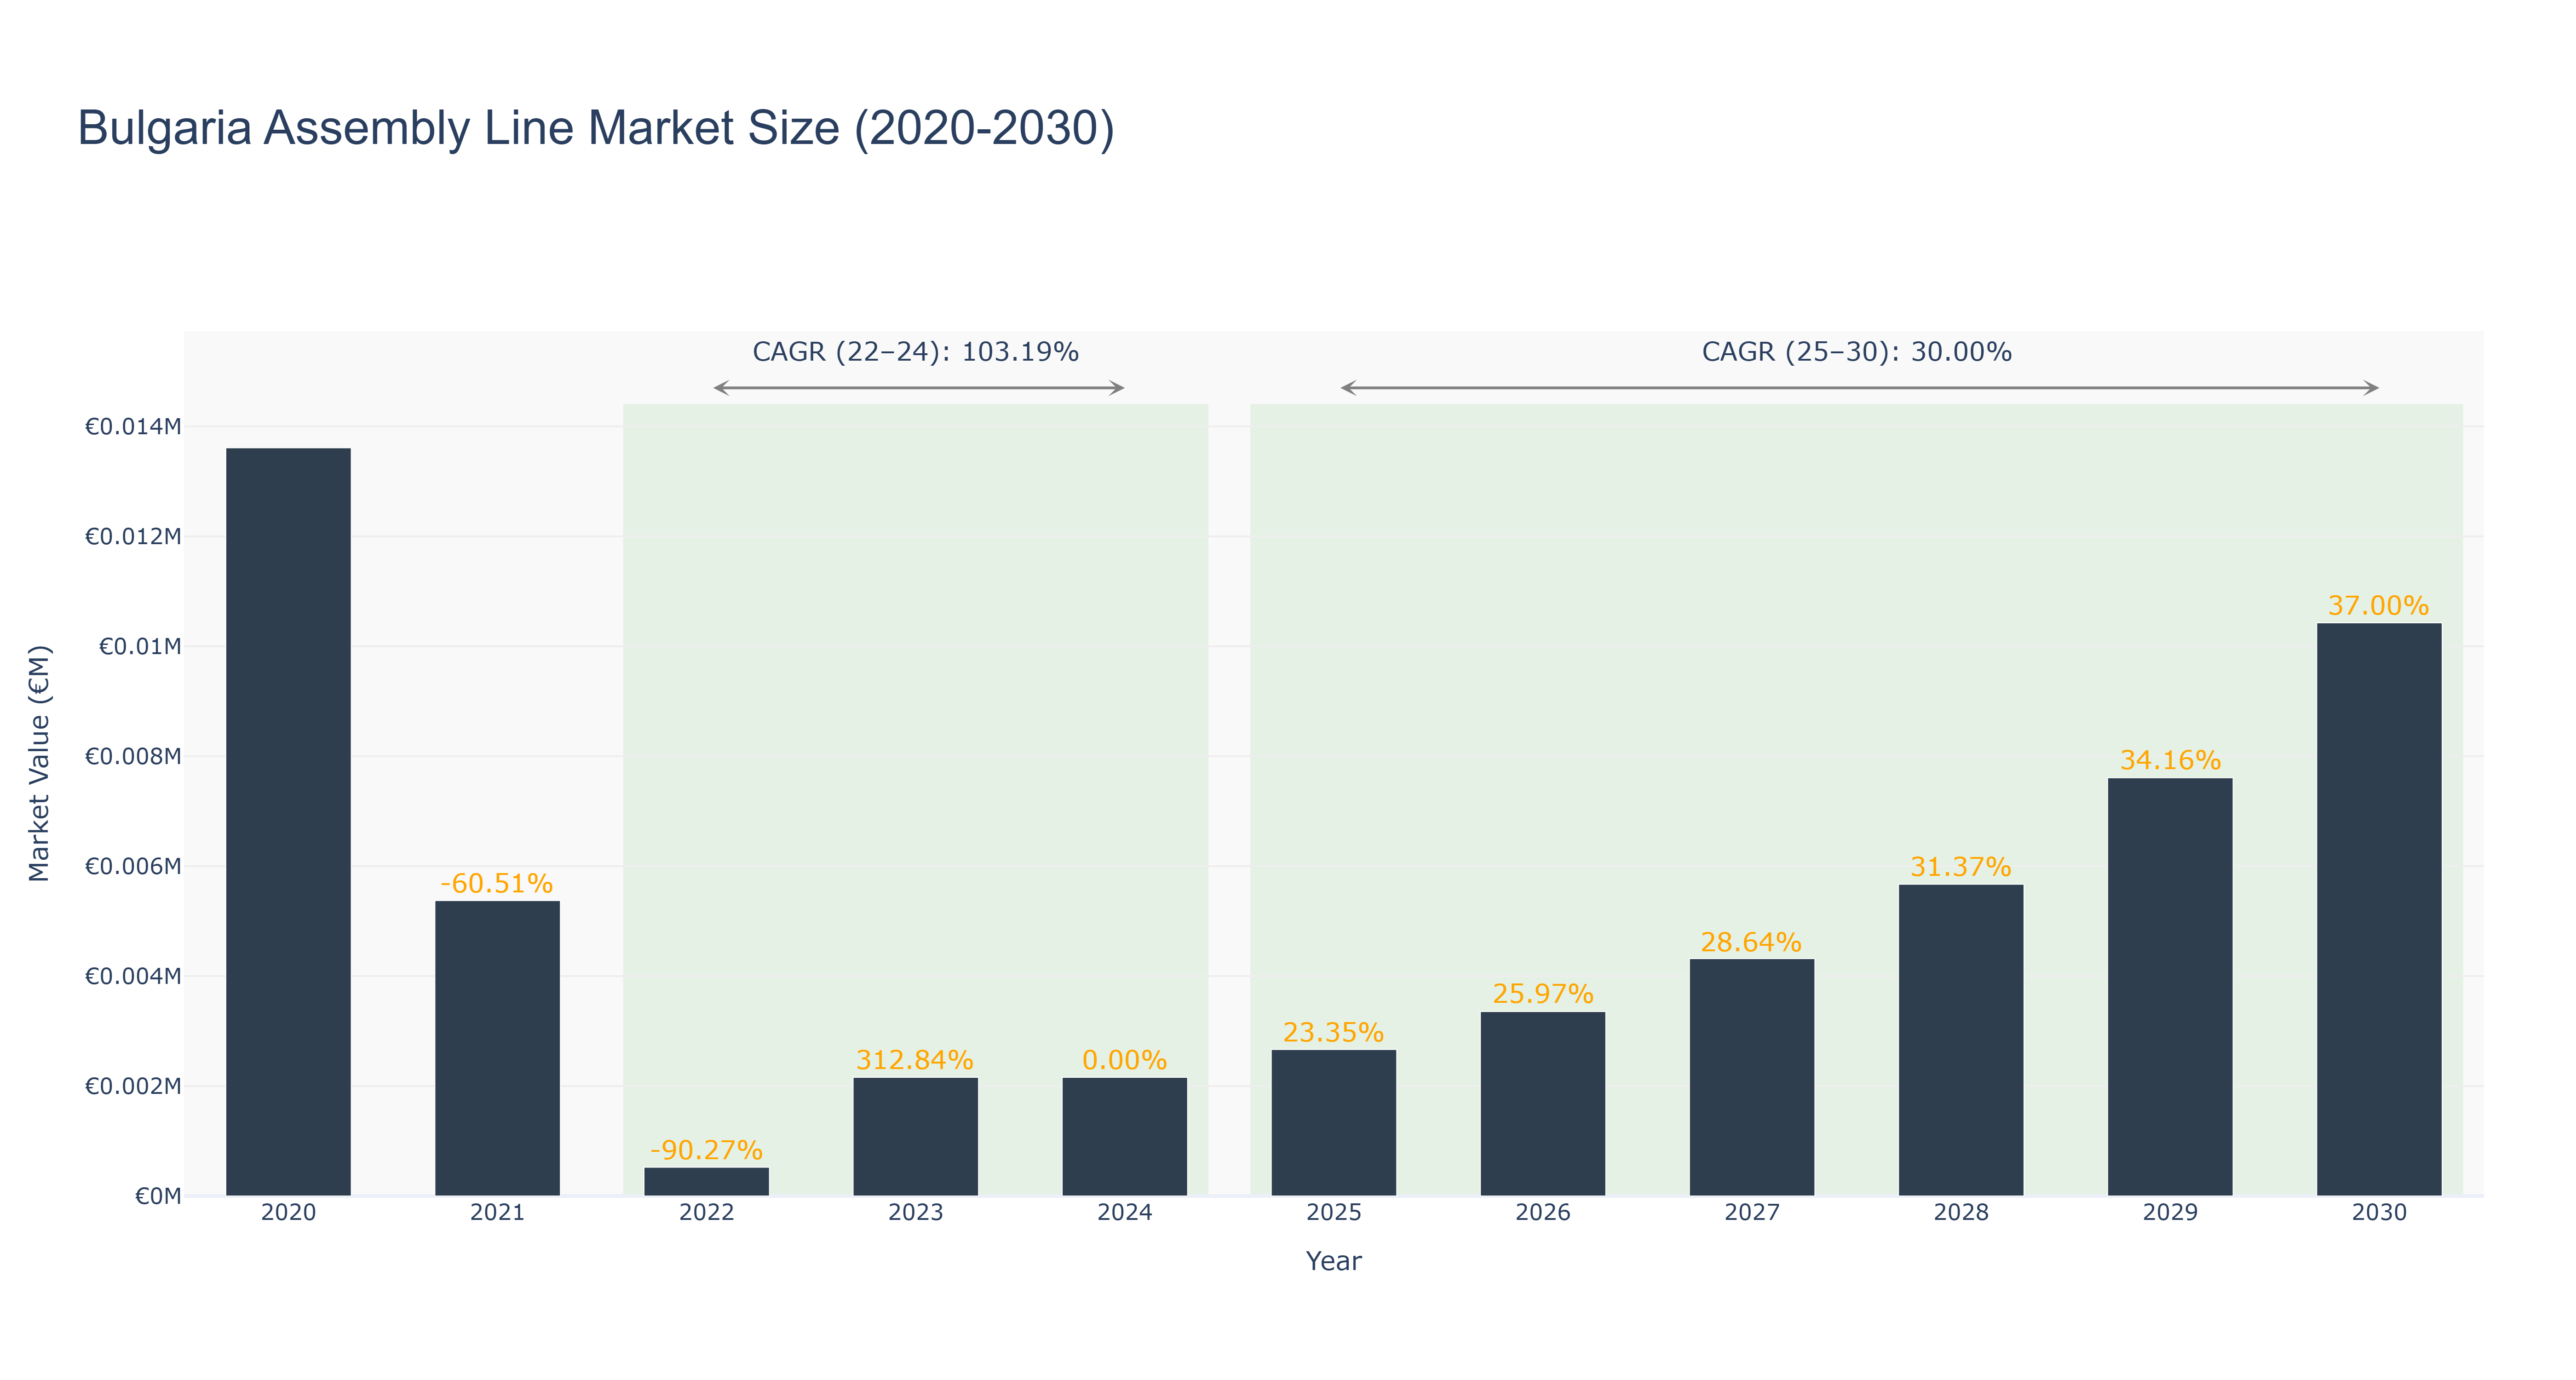
Task: Click the 2025 bar
Action: coord(1333,1122)
